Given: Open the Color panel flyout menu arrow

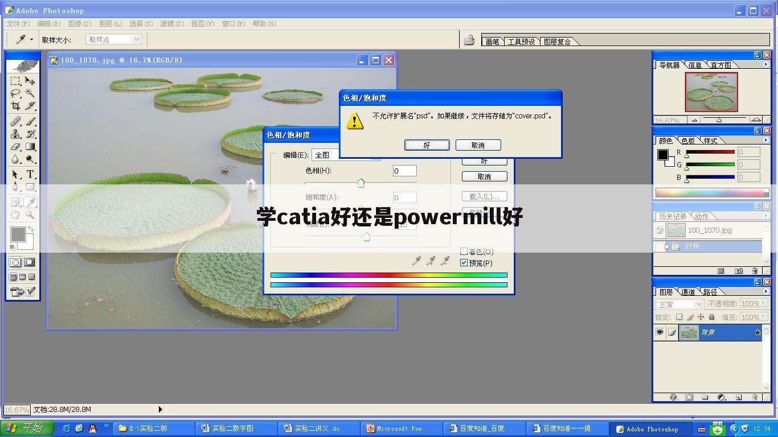Looking at the screenshot, I should point(765,140).
